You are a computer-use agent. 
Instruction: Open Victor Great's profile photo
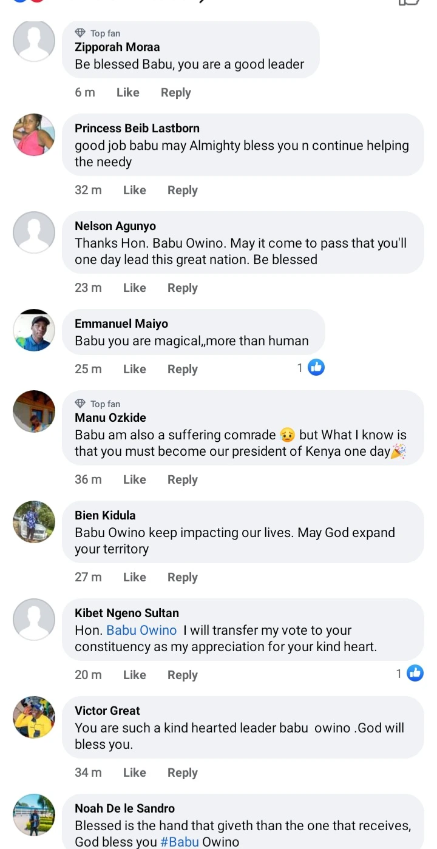pos(34,717)
